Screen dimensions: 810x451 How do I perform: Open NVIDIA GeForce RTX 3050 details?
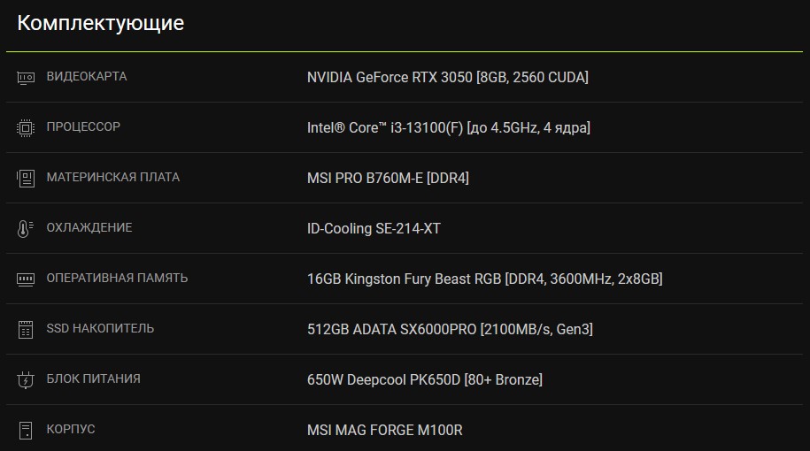(447, 77)
